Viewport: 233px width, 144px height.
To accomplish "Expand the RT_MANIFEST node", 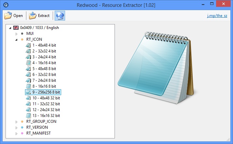I will 17,133.
